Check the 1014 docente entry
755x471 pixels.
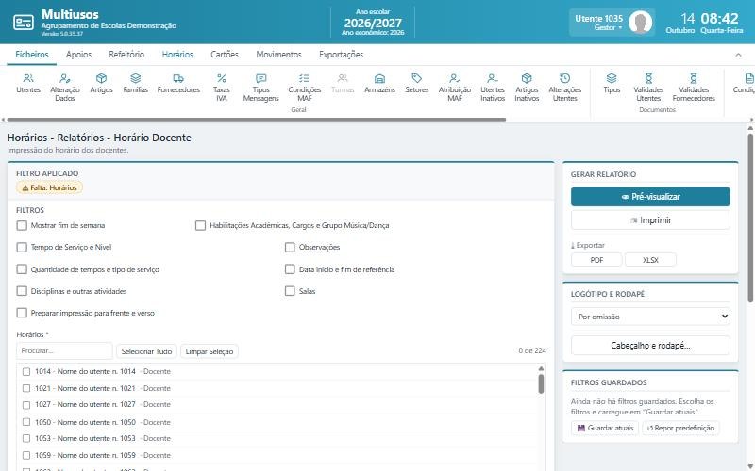point(26,371)
